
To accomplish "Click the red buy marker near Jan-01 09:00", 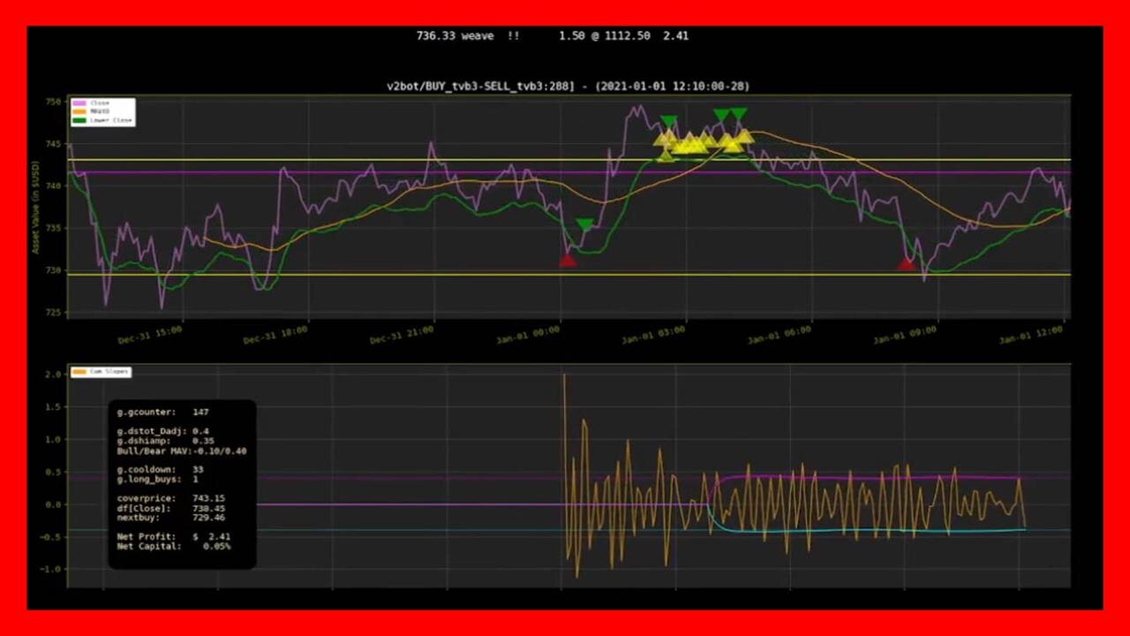I will click(x=907, y=263).
